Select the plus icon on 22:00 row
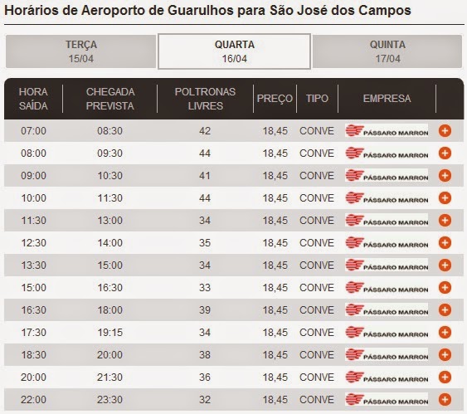467x414 pixels. (x=445, y=399)
